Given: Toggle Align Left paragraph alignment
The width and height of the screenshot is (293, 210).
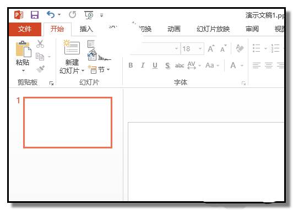Looking at the screenshot, I should (257, 65).
